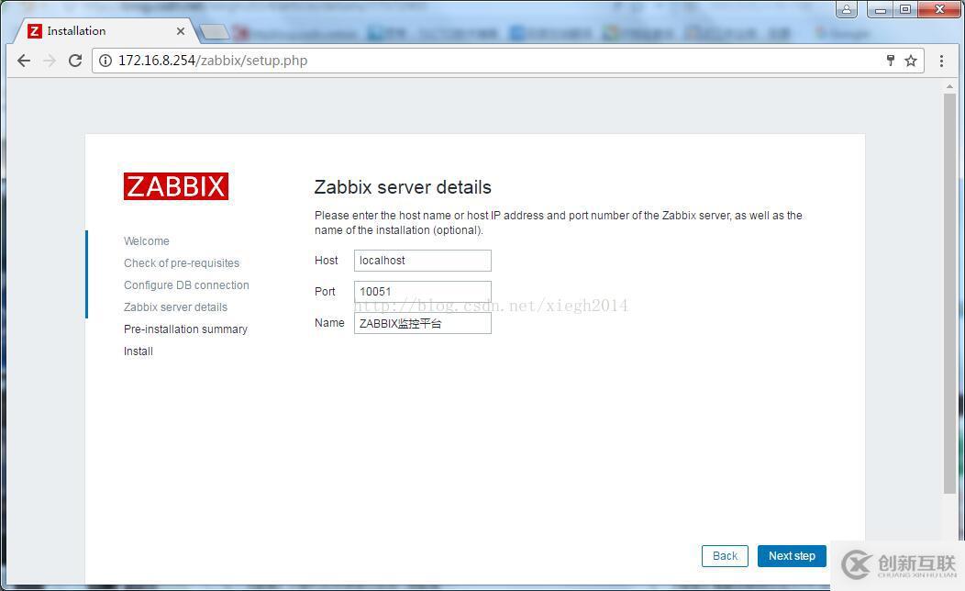
Task: Click the Next step button
Action: pos(791,556)
